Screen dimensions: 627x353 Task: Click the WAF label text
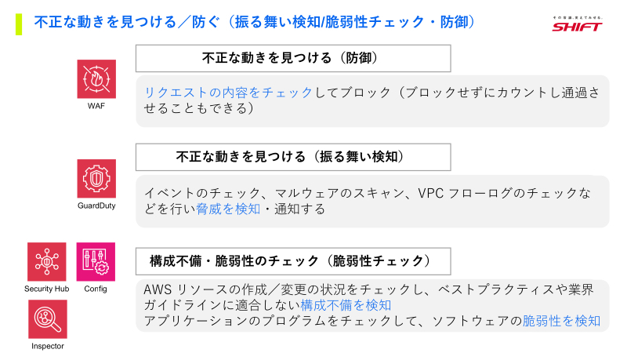(x=96, y=106)
